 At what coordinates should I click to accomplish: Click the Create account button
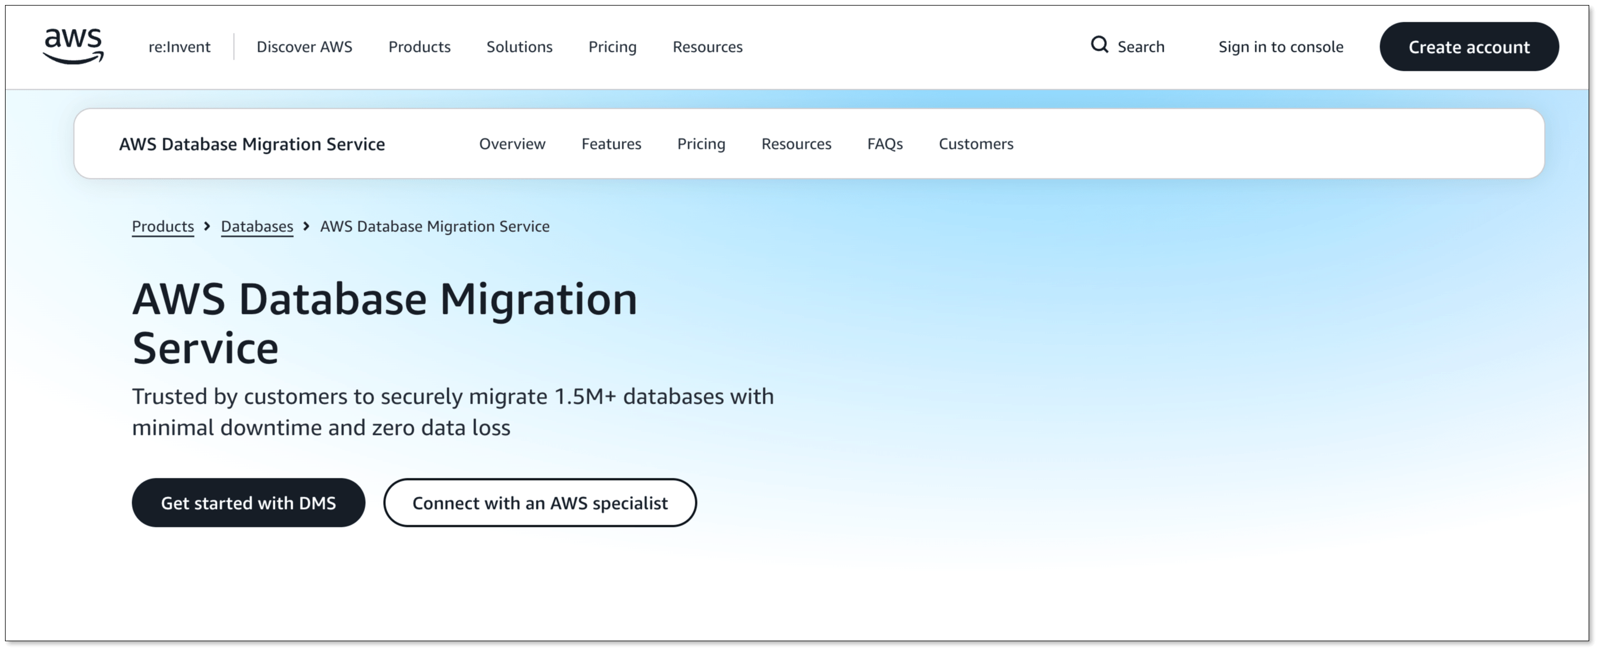[x=1469, y=46]
